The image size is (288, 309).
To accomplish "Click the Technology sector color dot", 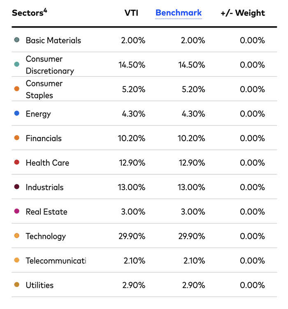I will [x=16, y=236].
